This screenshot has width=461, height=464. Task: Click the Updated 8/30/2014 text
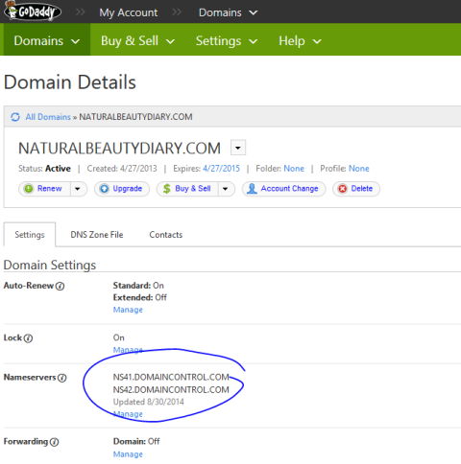[149, 402]
